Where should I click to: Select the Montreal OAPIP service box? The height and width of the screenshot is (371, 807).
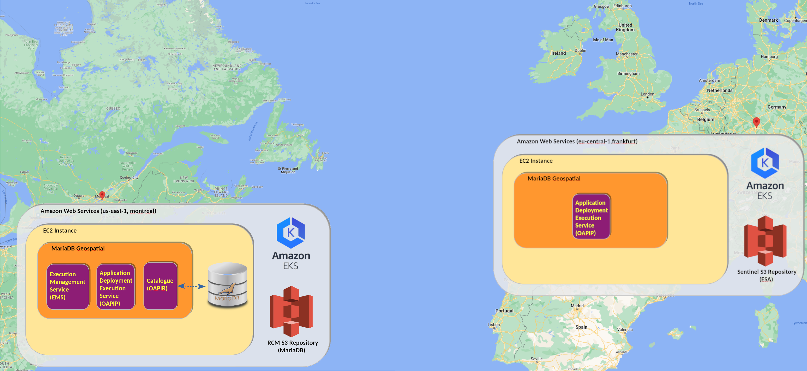coord(116,287)
